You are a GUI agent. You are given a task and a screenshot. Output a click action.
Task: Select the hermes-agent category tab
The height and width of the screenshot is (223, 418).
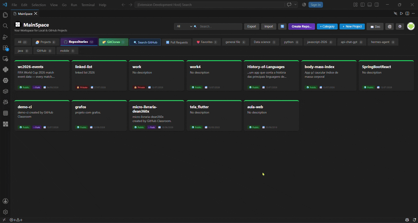coord(383,42)
